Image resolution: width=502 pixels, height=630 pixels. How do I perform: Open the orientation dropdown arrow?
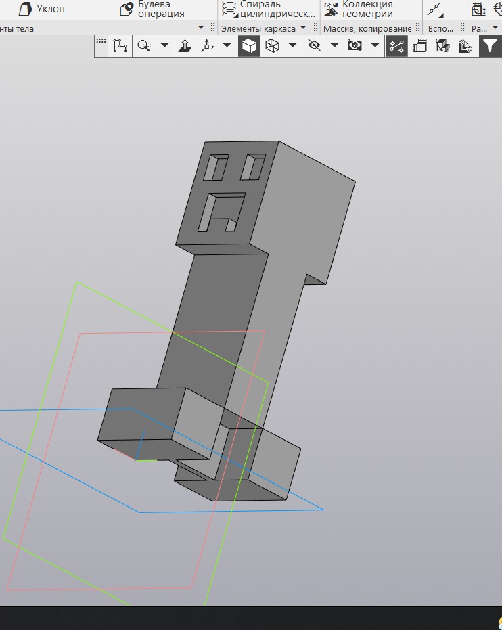[227, 45]
